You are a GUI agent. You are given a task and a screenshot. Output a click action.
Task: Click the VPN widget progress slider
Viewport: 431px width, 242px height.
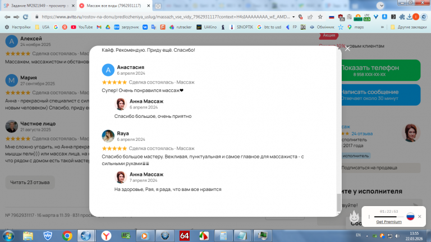pyautogui.click(x=389, y=217)
